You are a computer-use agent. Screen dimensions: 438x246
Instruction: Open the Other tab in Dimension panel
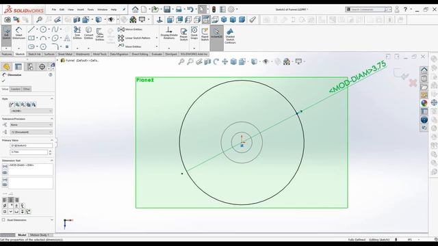pos(27,89)
